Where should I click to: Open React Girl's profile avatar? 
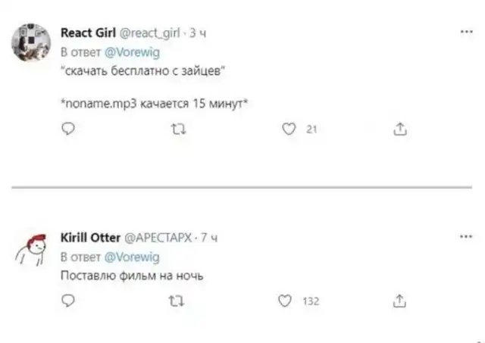click(31, 42)
